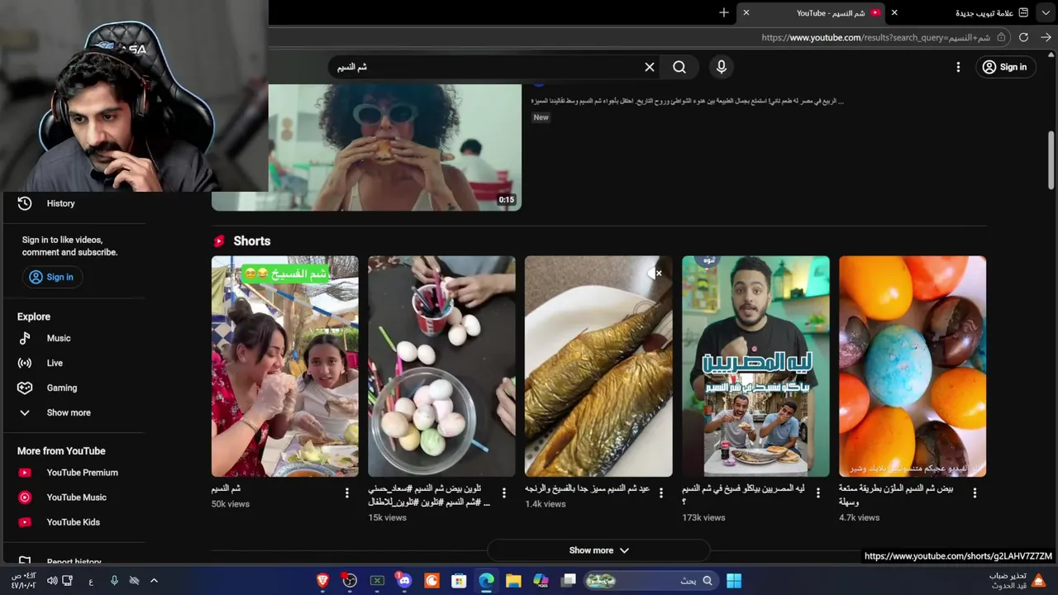Open the Short with 173k views thumbnail
The height and width of the screenshot is (595, 1058).
click(x=755, y=366)
